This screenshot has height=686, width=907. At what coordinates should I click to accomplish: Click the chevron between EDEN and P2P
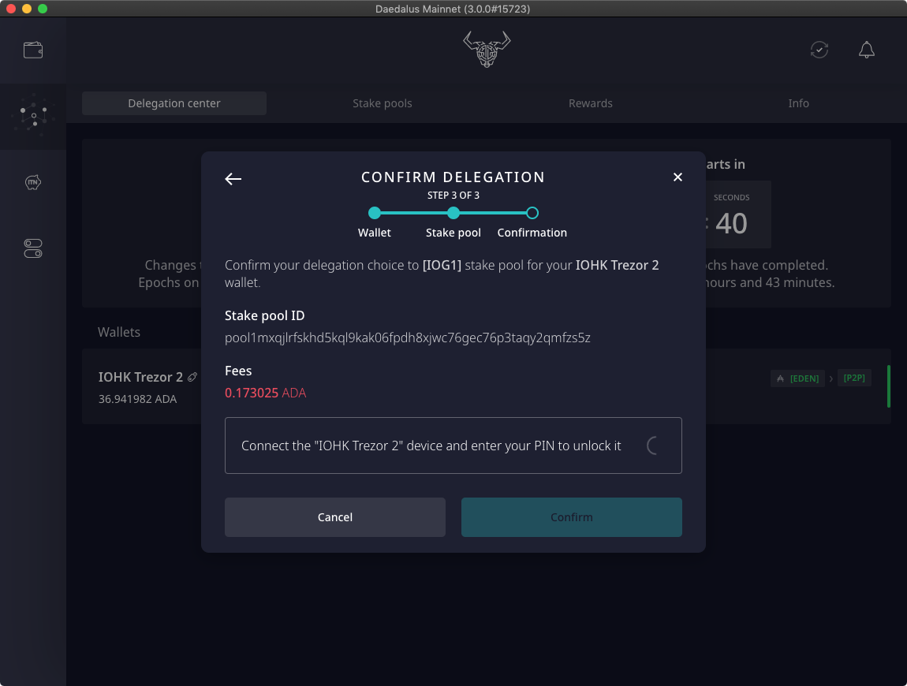click(x=831, y=378)
